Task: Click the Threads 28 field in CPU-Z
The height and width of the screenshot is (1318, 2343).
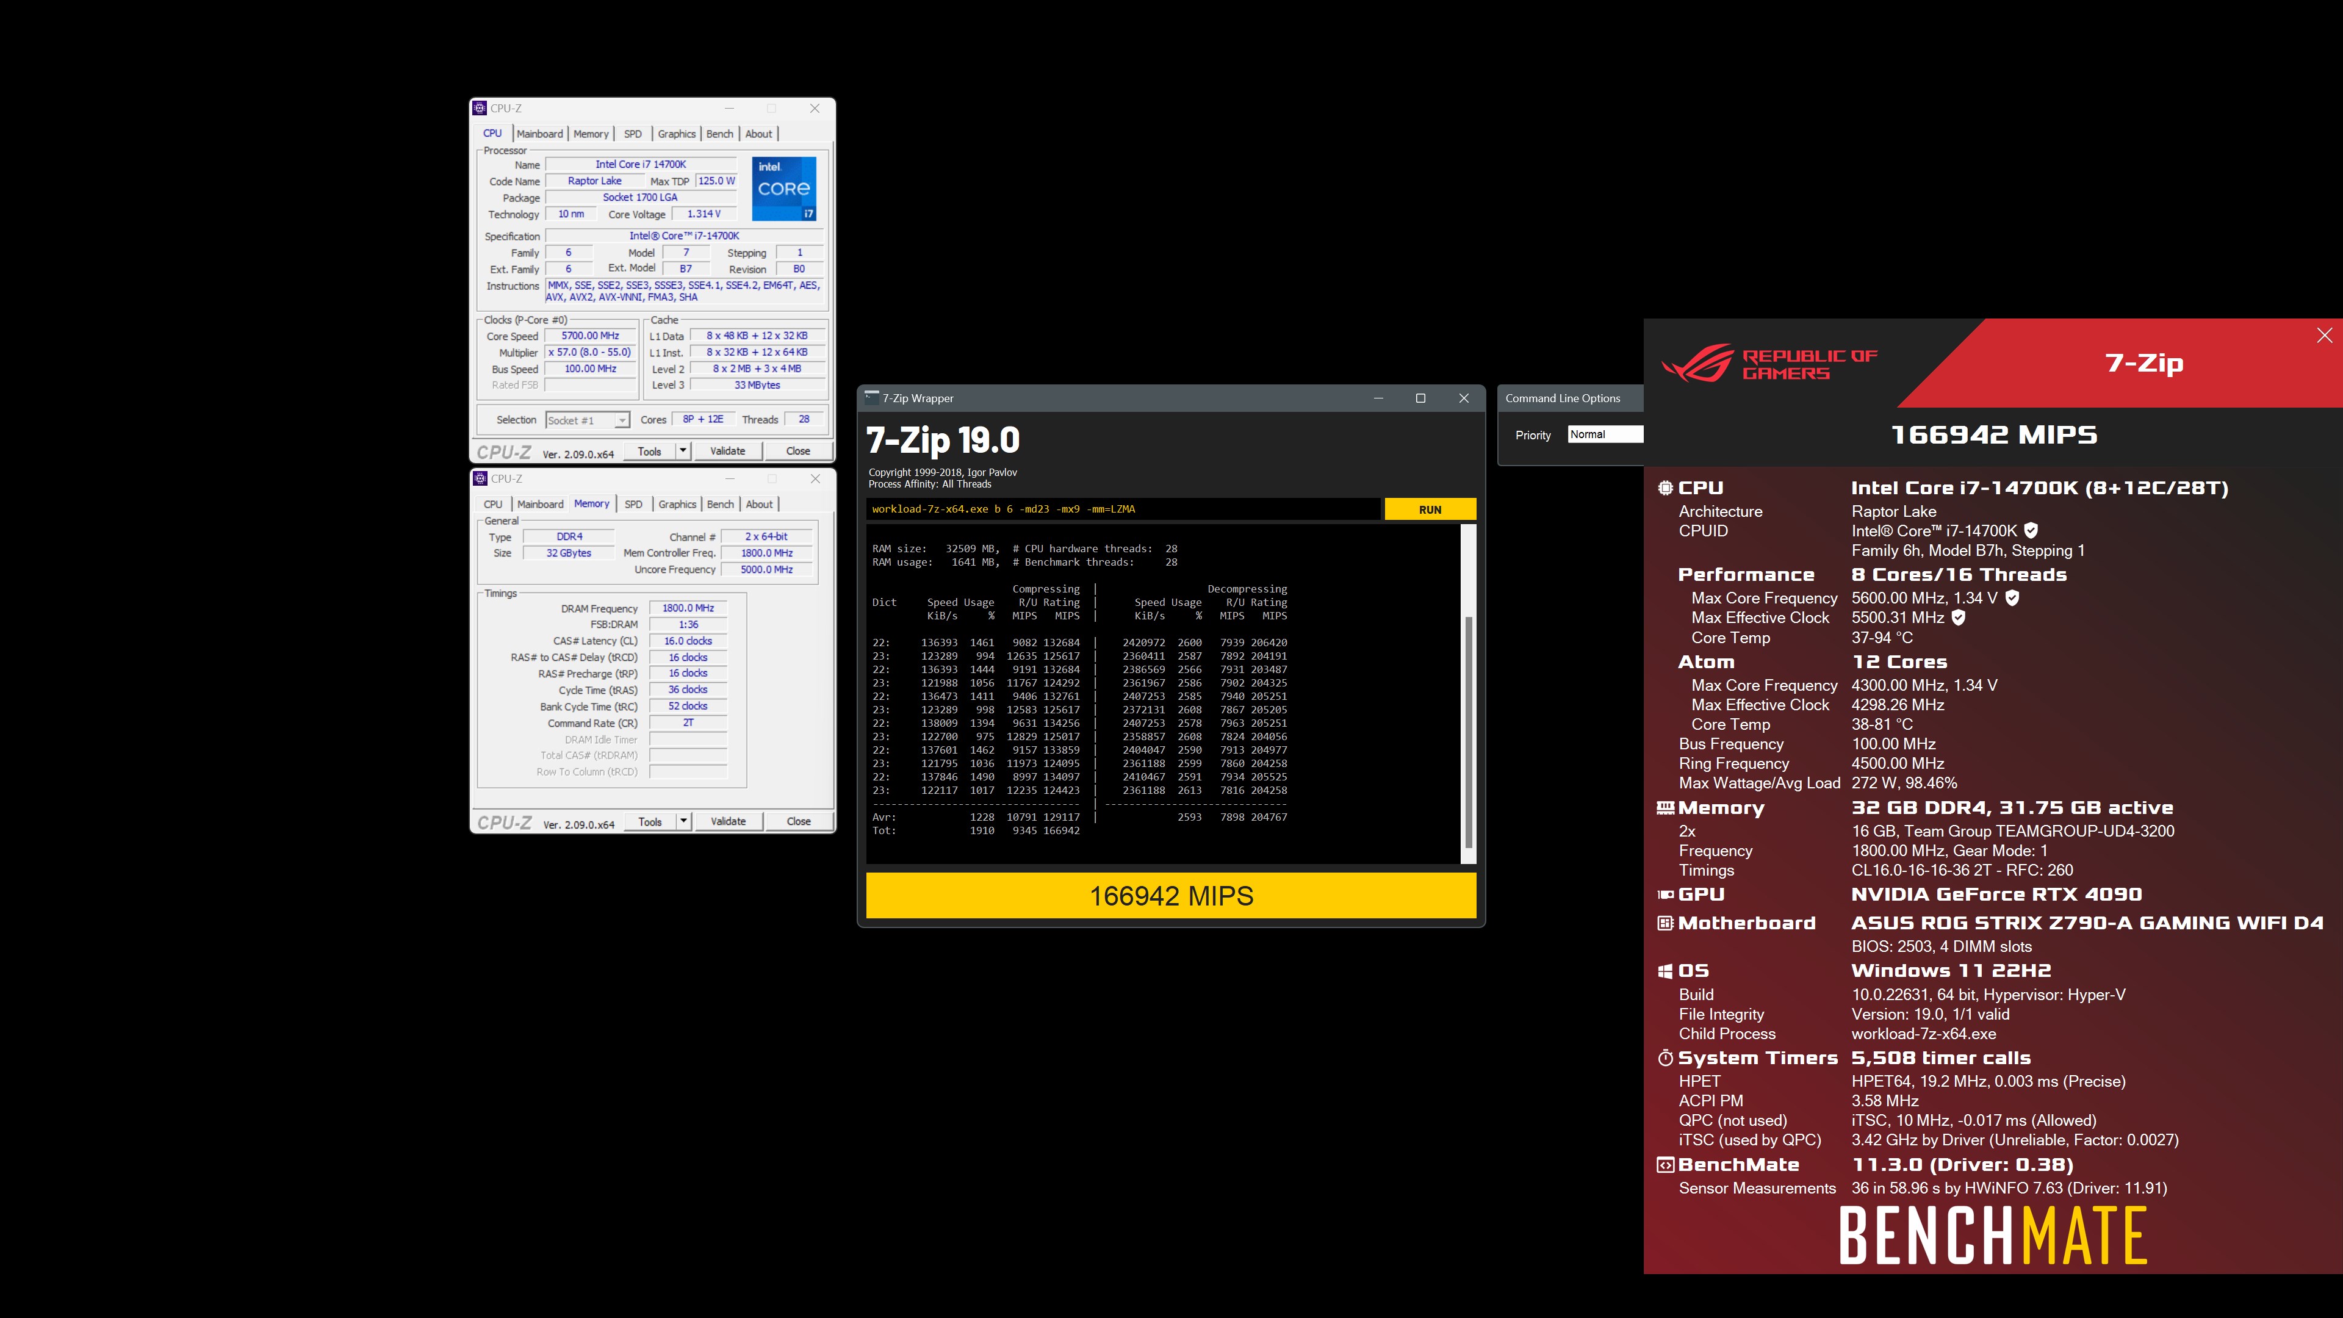Action: click(804, 419)
